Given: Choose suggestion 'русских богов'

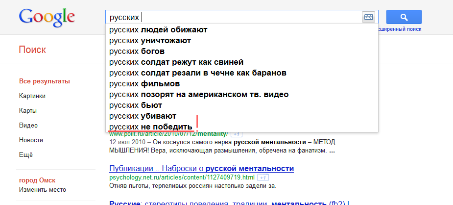Looking at the screenshot, I should coord(242,51).
